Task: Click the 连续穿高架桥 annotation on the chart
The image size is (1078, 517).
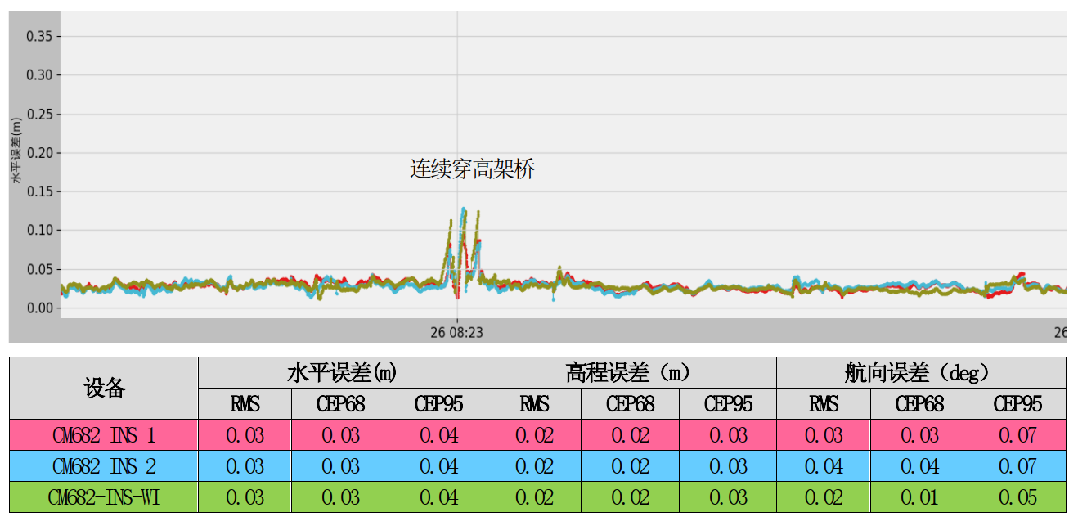Action: 472,169
